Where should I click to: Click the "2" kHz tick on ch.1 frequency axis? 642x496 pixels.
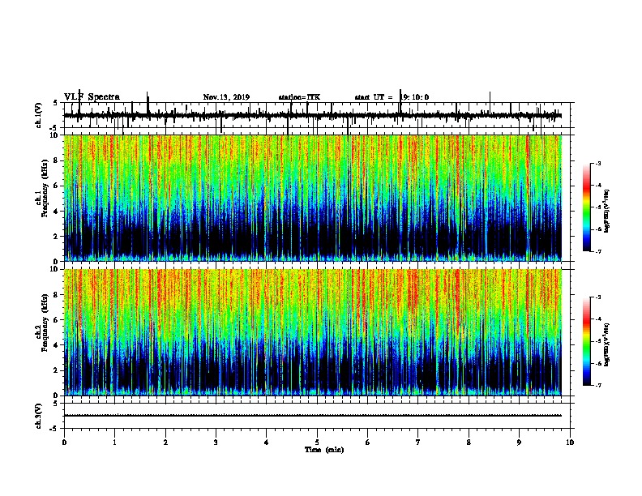coord(57,236)
